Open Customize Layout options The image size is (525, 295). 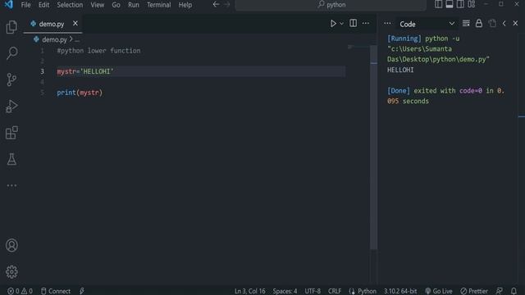(472, 4)
